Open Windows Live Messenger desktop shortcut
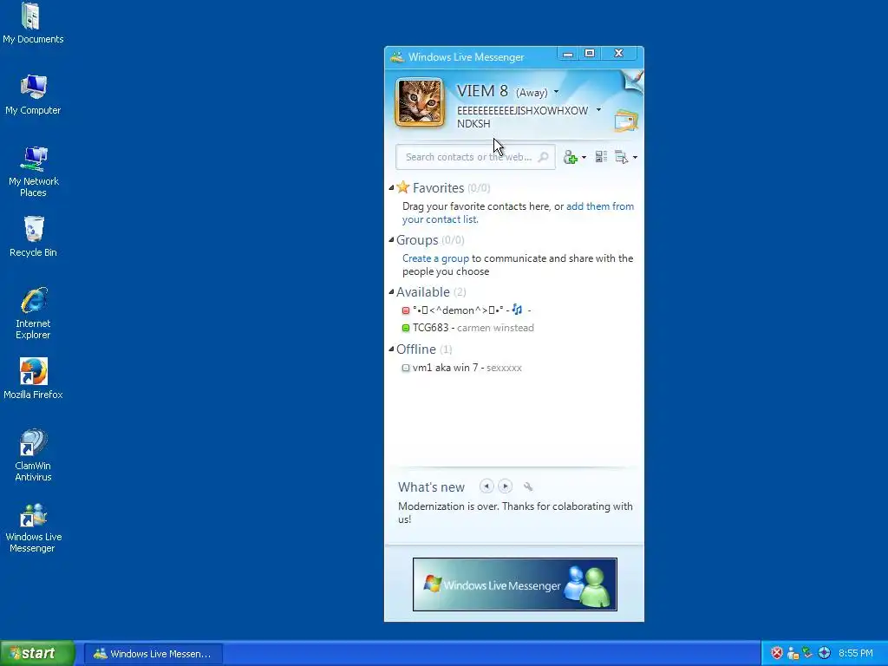 tap(34, 527)
